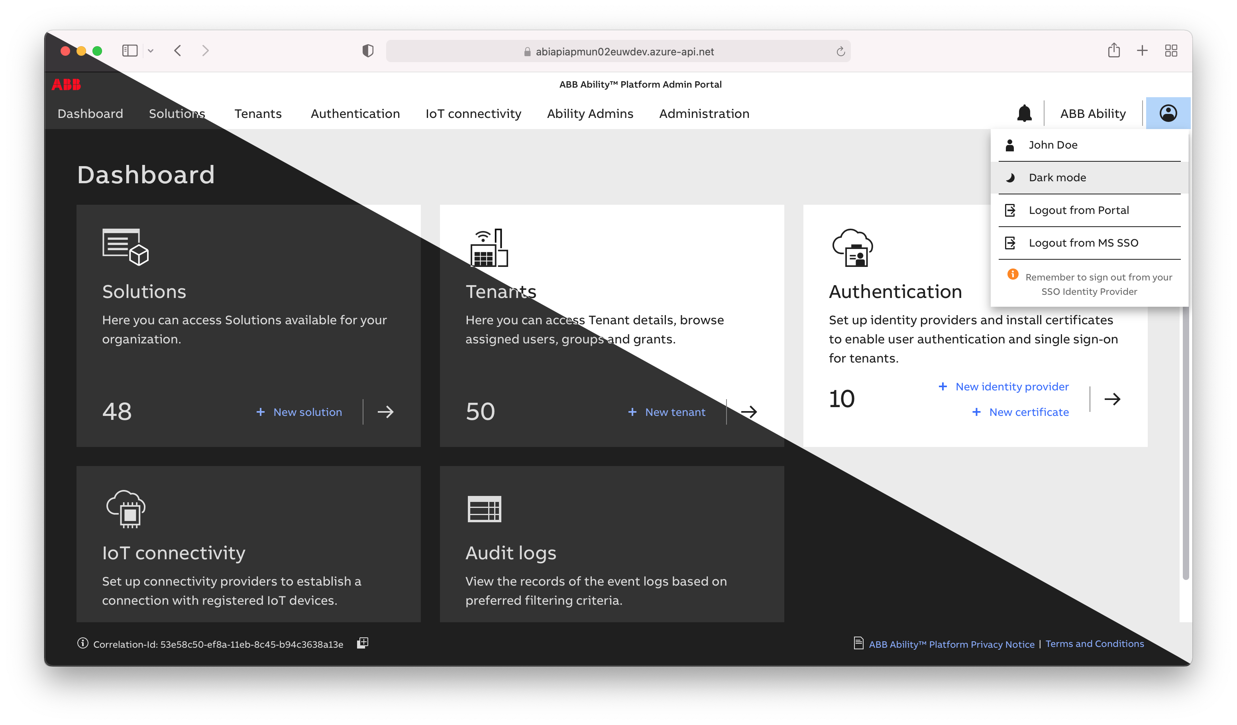The height and width of the screenshot is (725, 1237).
Task: Open the Solutions nav tab
Action: (x=177, y=114)
